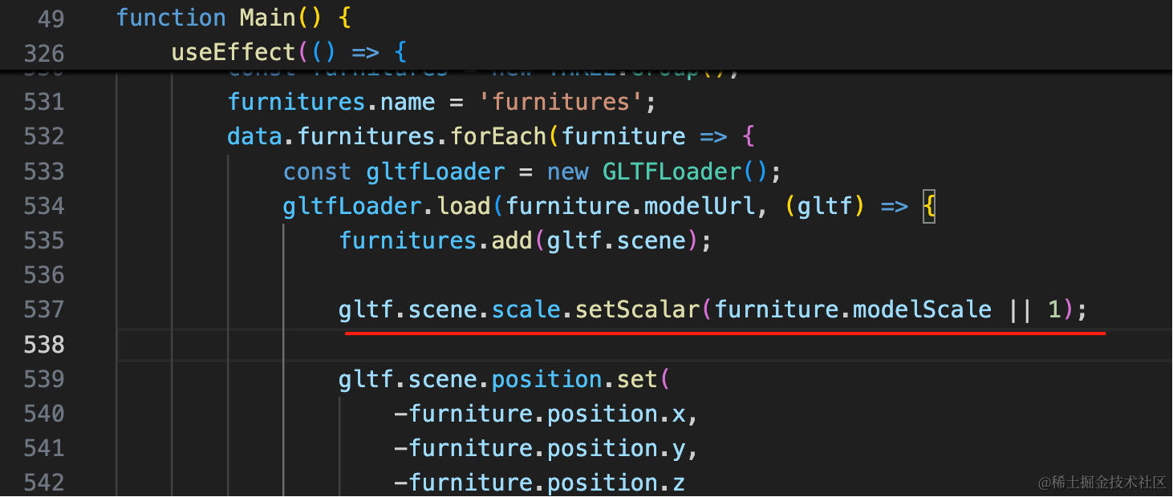Click the furniture arrow function parameter on line 532
The height and width of the screenshot is (497, 1173).
click(623, 137)
